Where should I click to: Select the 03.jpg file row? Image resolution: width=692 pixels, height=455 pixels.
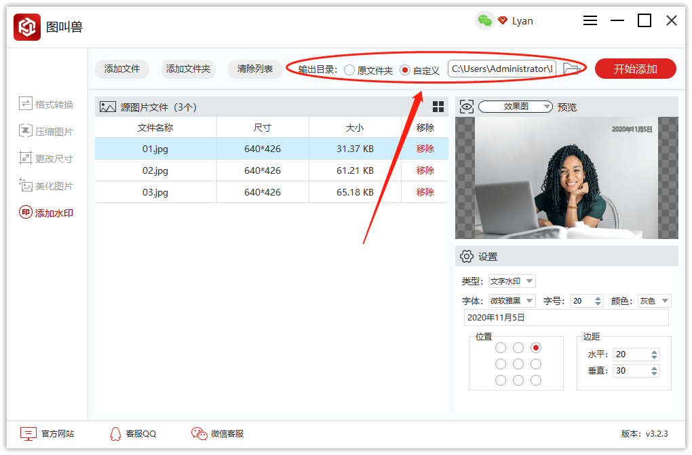pos(271,192)
